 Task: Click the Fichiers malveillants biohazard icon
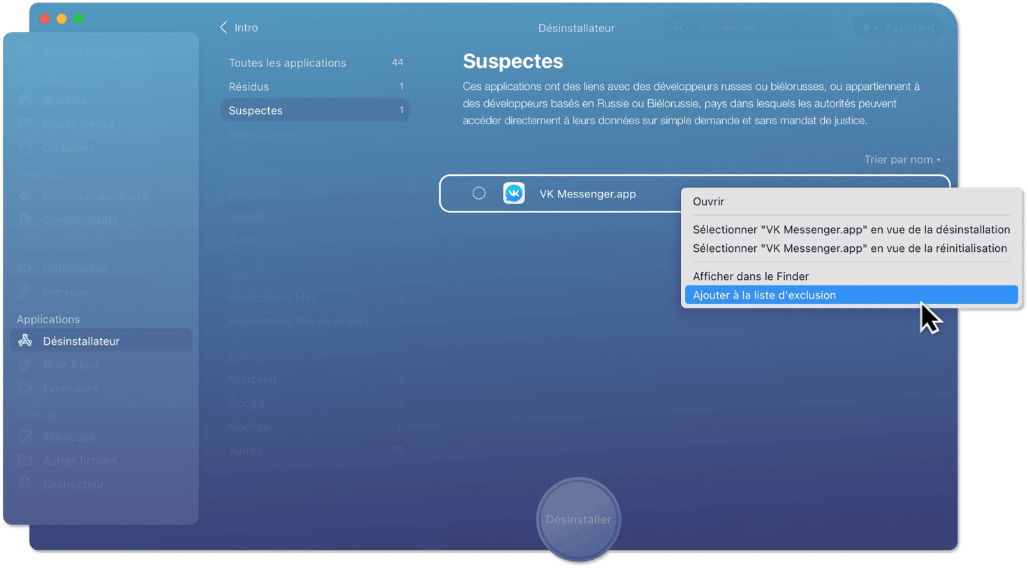(25, 196)
